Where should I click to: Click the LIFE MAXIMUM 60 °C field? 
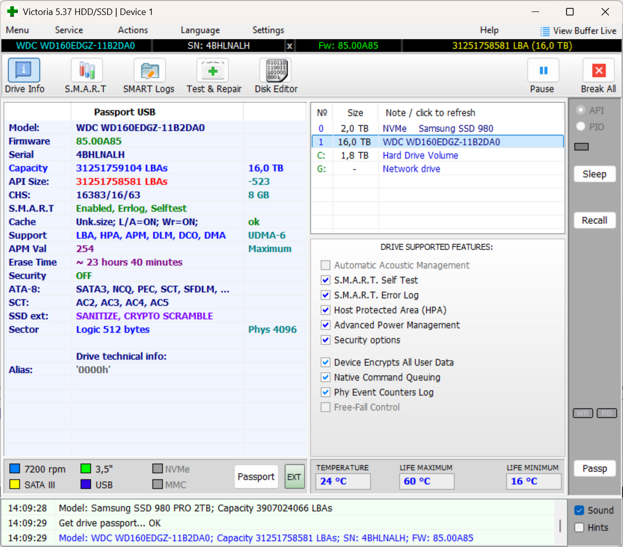(427, 481)
